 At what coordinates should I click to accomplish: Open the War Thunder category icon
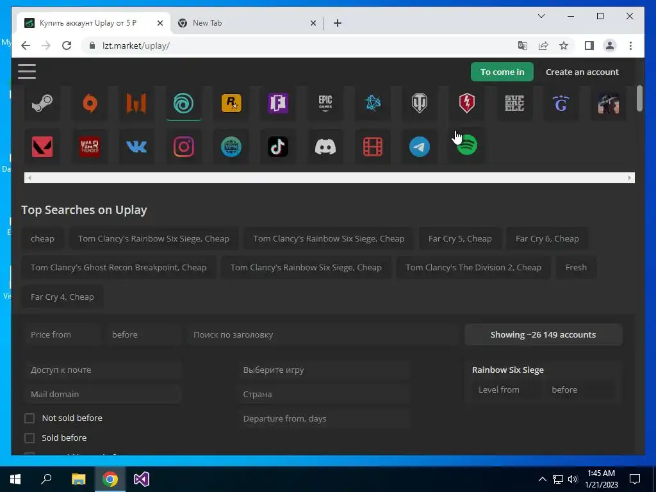click(x=90, y=147)
